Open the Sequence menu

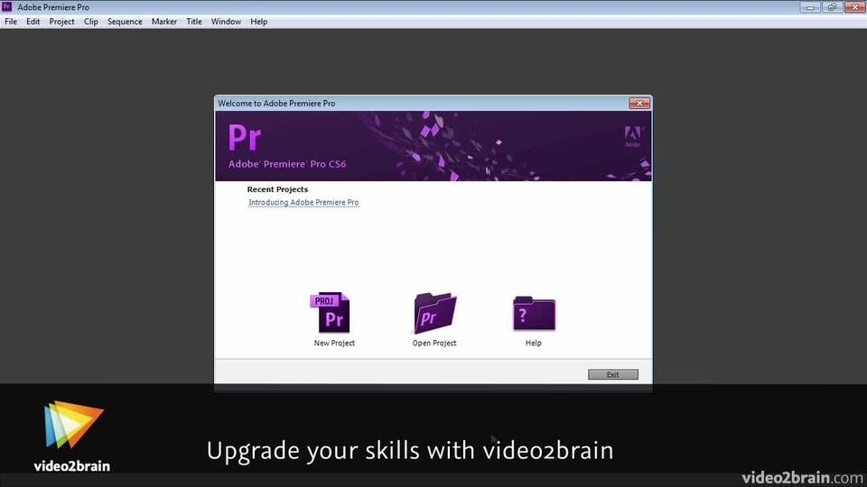pyautogui.click(x=125, y=22)
